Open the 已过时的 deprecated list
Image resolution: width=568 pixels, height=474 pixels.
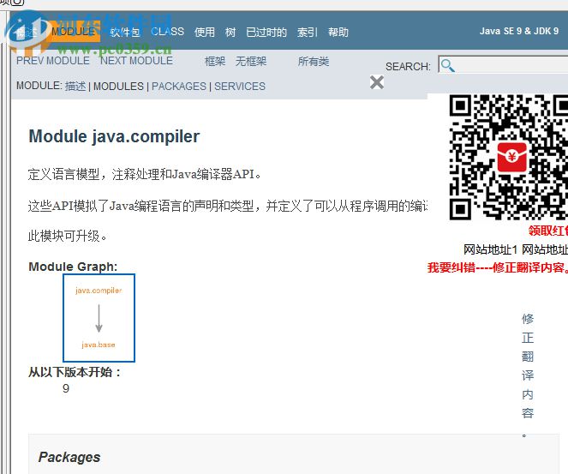coord(266,33)
